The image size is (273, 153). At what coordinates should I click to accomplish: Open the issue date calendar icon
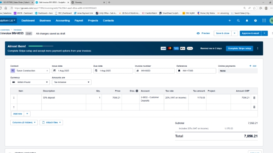point(55,71)
